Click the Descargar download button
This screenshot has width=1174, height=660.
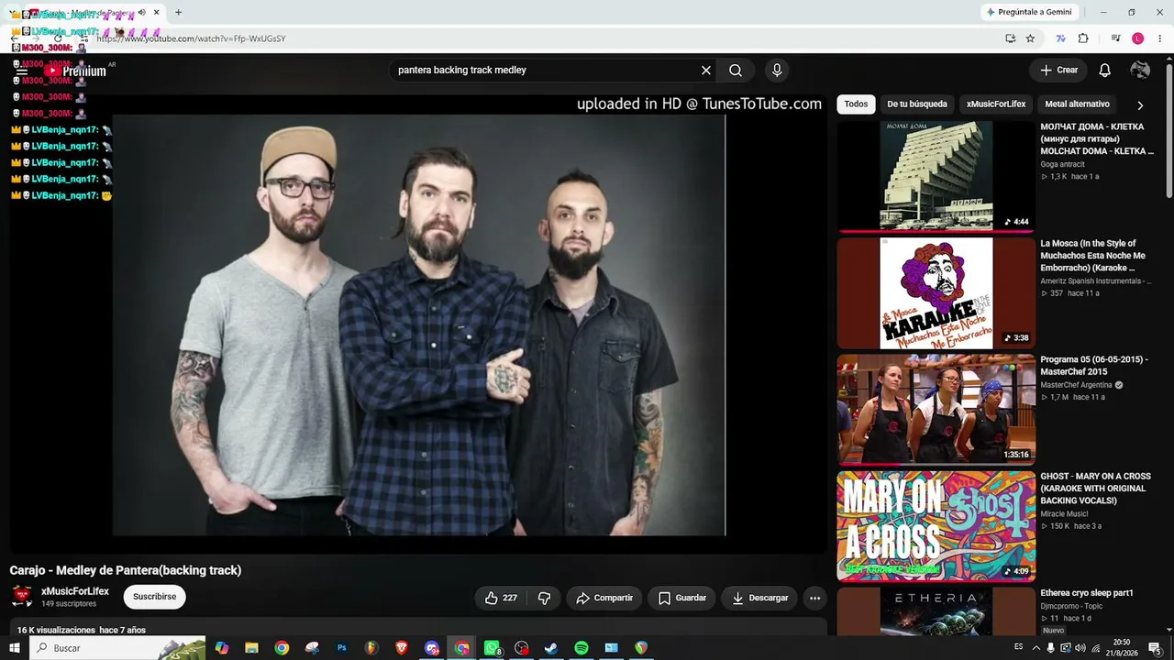[760, 598]
